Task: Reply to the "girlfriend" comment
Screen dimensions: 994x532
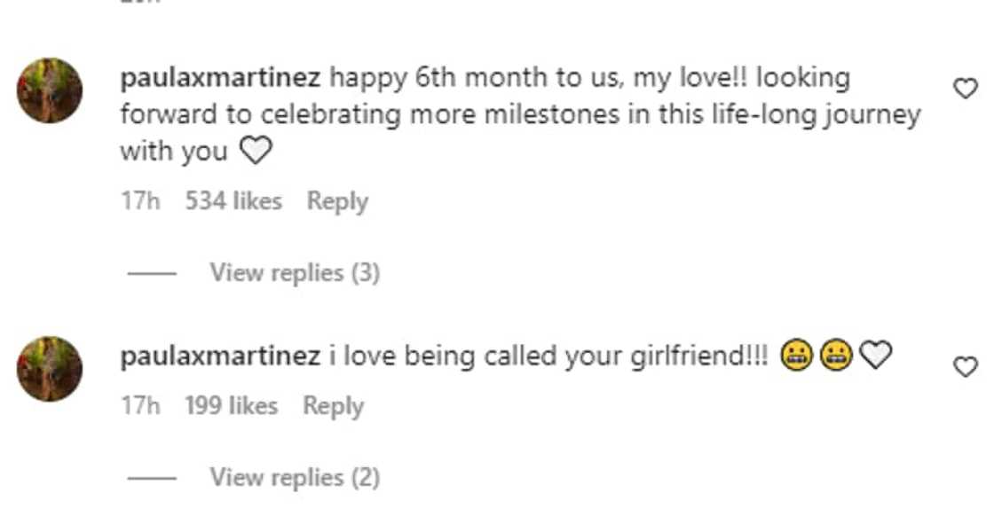Action: [x=334, y=406]
